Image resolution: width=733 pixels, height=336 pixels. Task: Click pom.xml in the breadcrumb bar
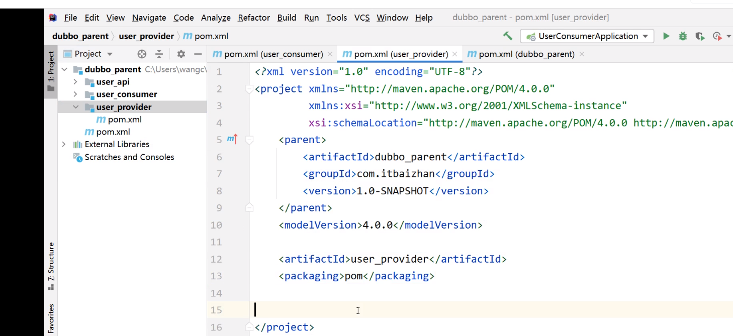[211, 36]
